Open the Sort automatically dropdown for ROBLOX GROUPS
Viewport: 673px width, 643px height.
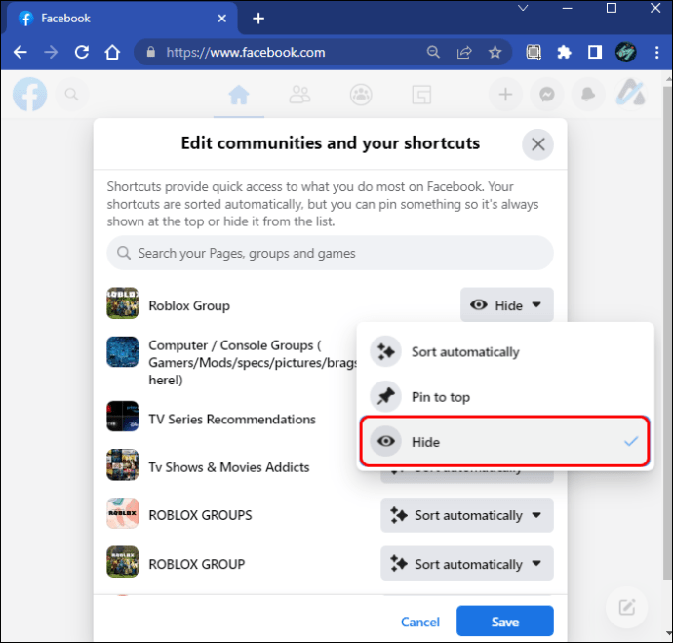pos(467,515)
